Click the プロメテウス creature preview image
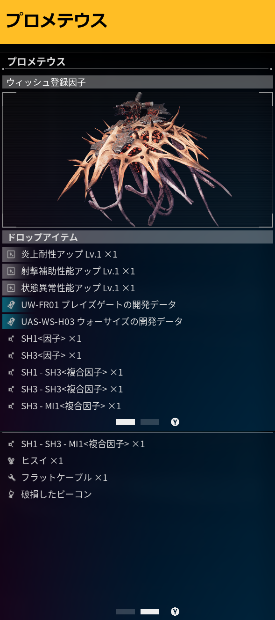 [x=138, y=160]
